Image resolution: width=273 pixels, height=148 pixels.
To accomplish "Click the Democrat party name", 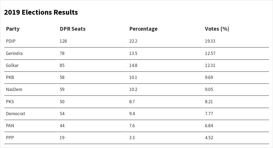I will coord(15,114).
